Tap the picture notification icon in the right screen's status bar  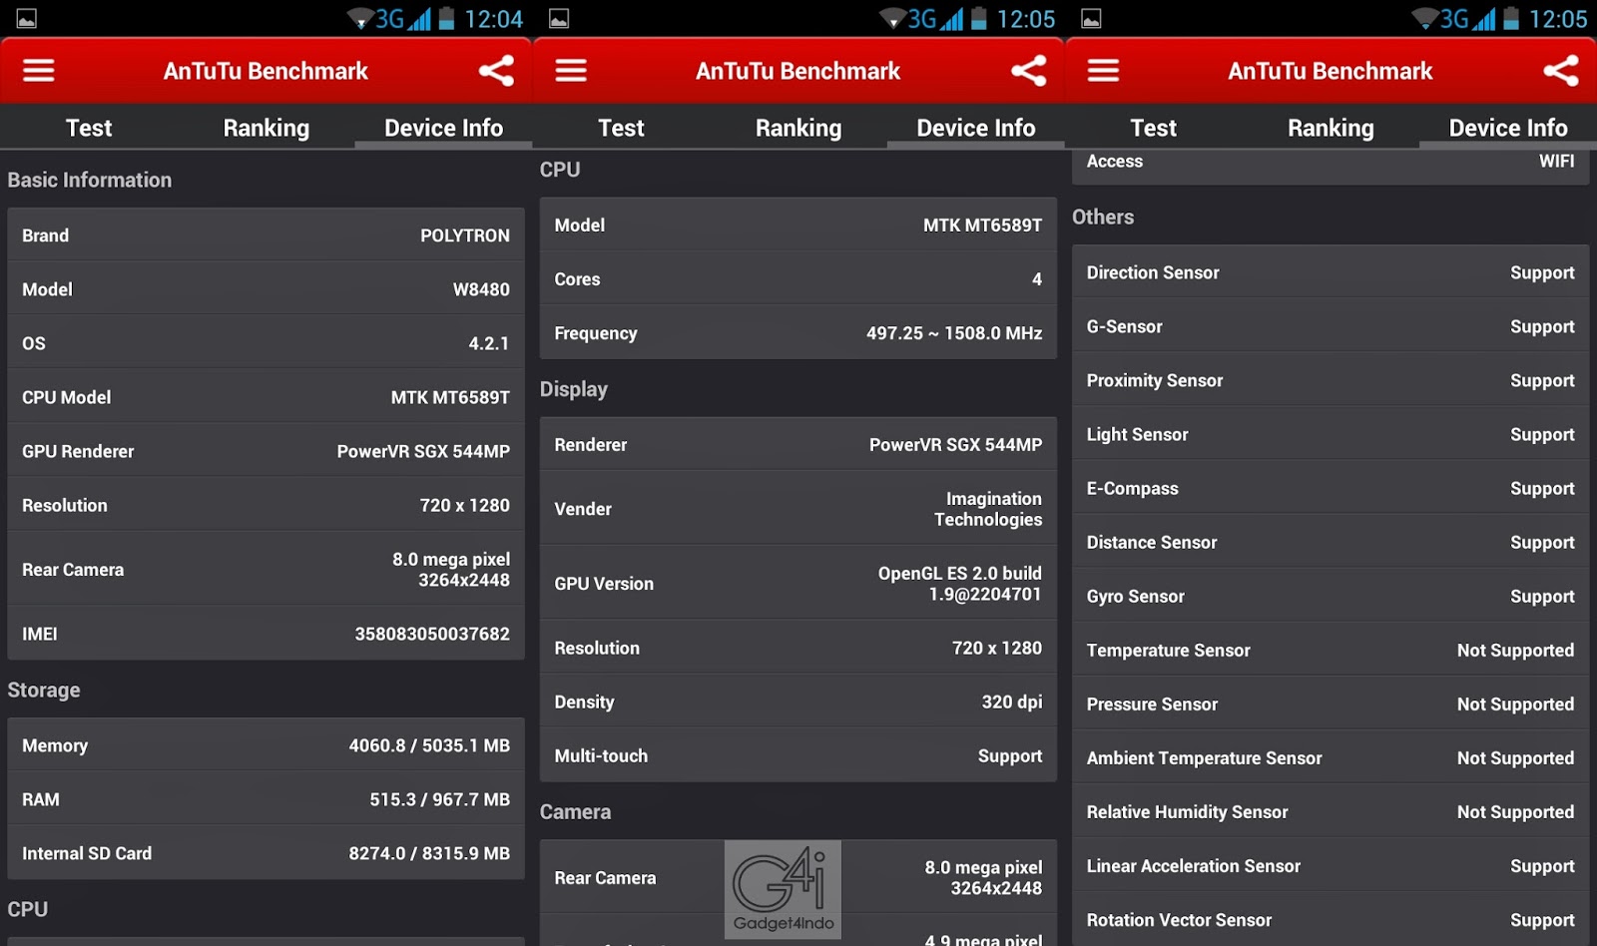coord(1091,19)
